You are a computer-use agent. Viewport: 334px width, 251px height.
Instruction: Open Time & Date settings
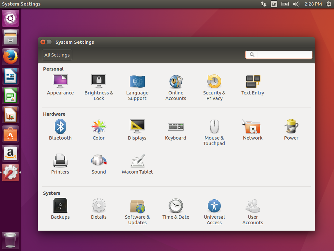(x=176, y=209)
